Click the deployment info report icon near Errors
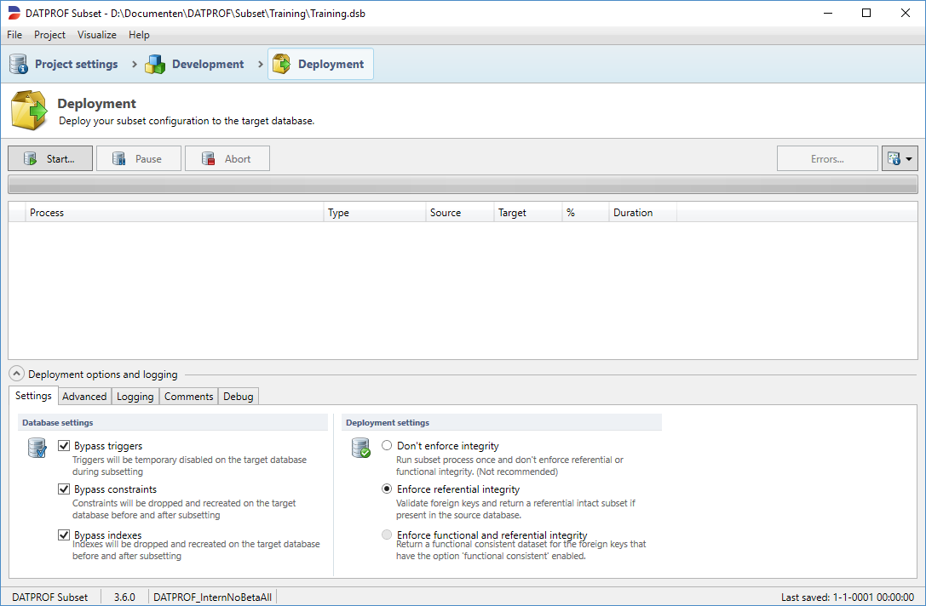Image resolution: width=926 pixels, height=606 pixels. (x=895, y=158)
